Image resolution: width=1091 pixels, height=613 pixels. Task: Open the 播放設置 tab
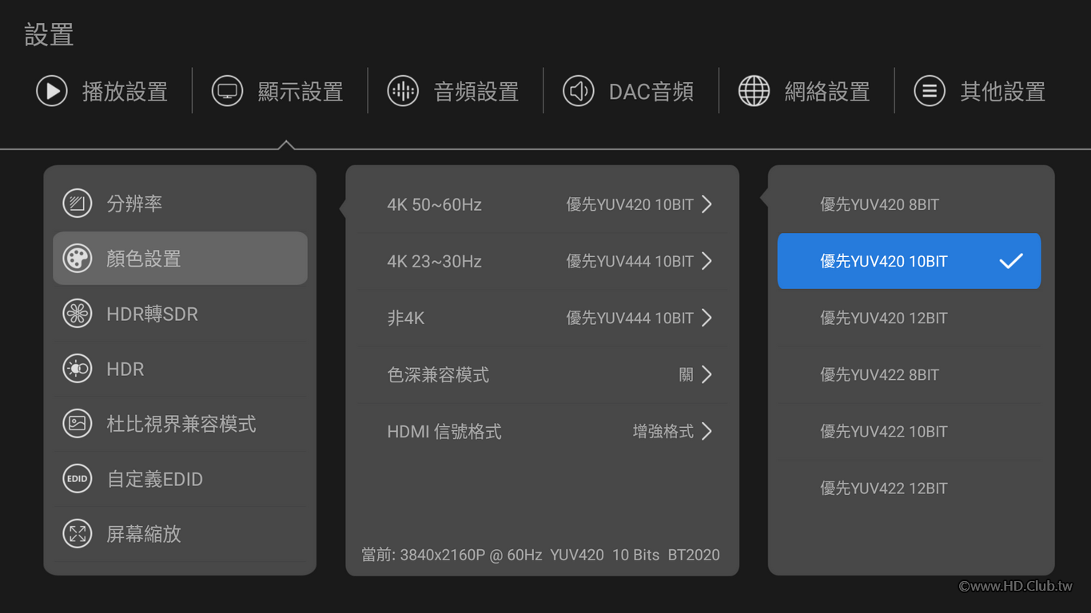102,91
